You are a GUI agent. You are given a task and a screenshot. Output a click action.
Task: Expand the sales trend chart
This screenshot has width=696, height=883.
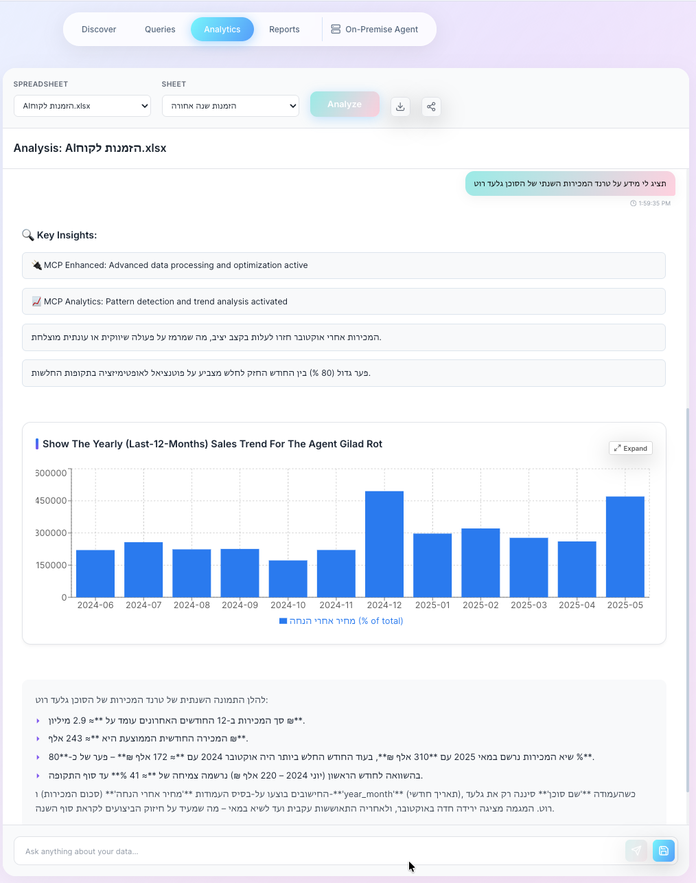tap(630, 448)
